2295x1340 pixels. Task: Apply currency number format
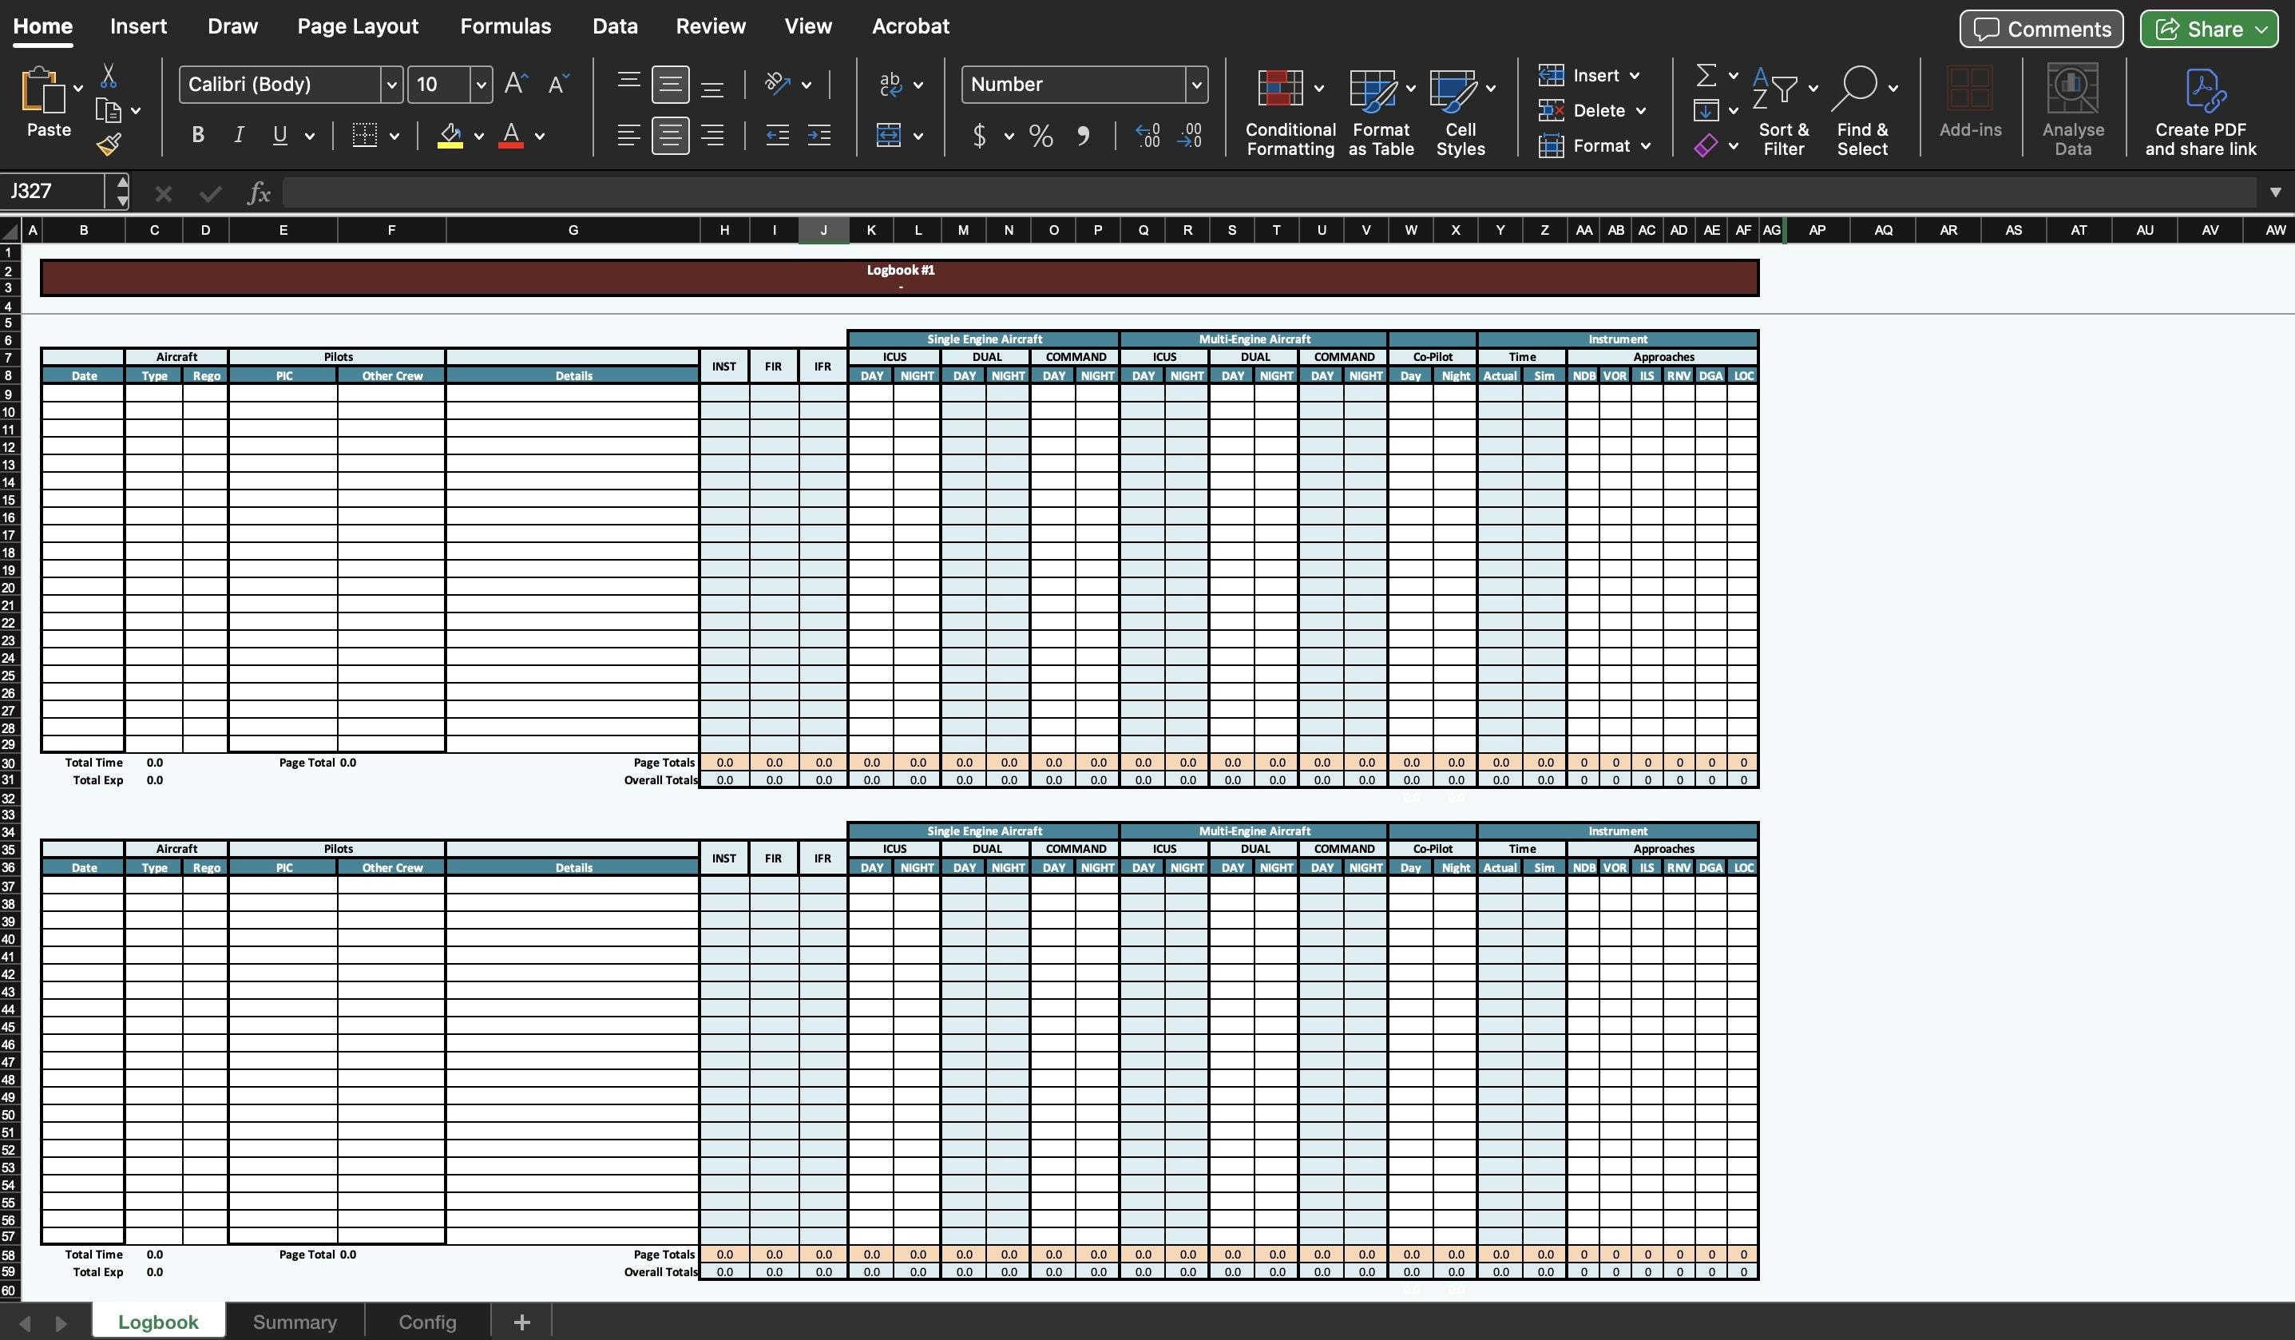click(x=978, y=136)
